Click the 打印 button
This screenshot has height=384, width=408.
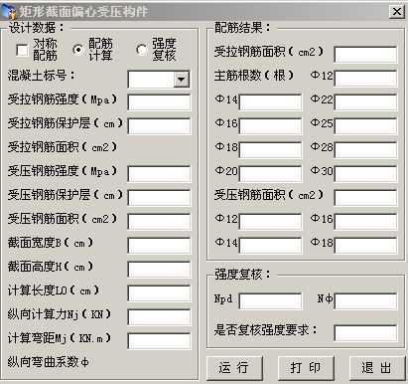[x=306, y=368]
